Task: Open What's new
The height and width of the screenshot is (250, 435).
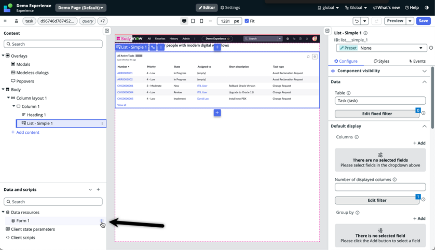Action: 386,7
